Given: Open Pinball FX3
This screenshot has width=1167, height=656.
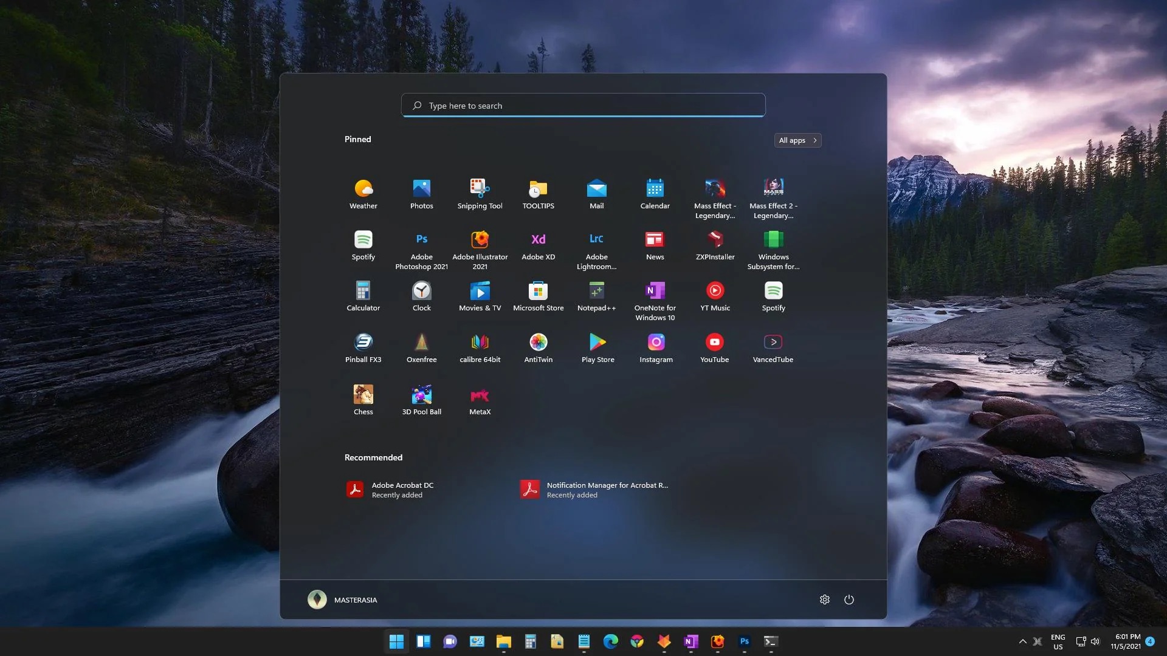Looking at the screenshot, I should pos(363,348).
